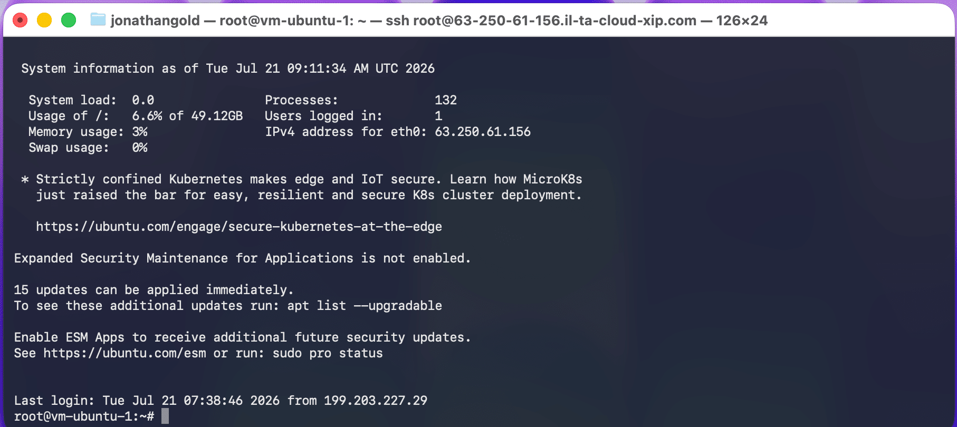Viewport: 957px width, 427px height.
Task: Click the IPv4 address 63.250.61.156
Action: pos(483,132)
